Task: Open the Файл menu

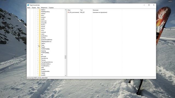Action: 29,8
